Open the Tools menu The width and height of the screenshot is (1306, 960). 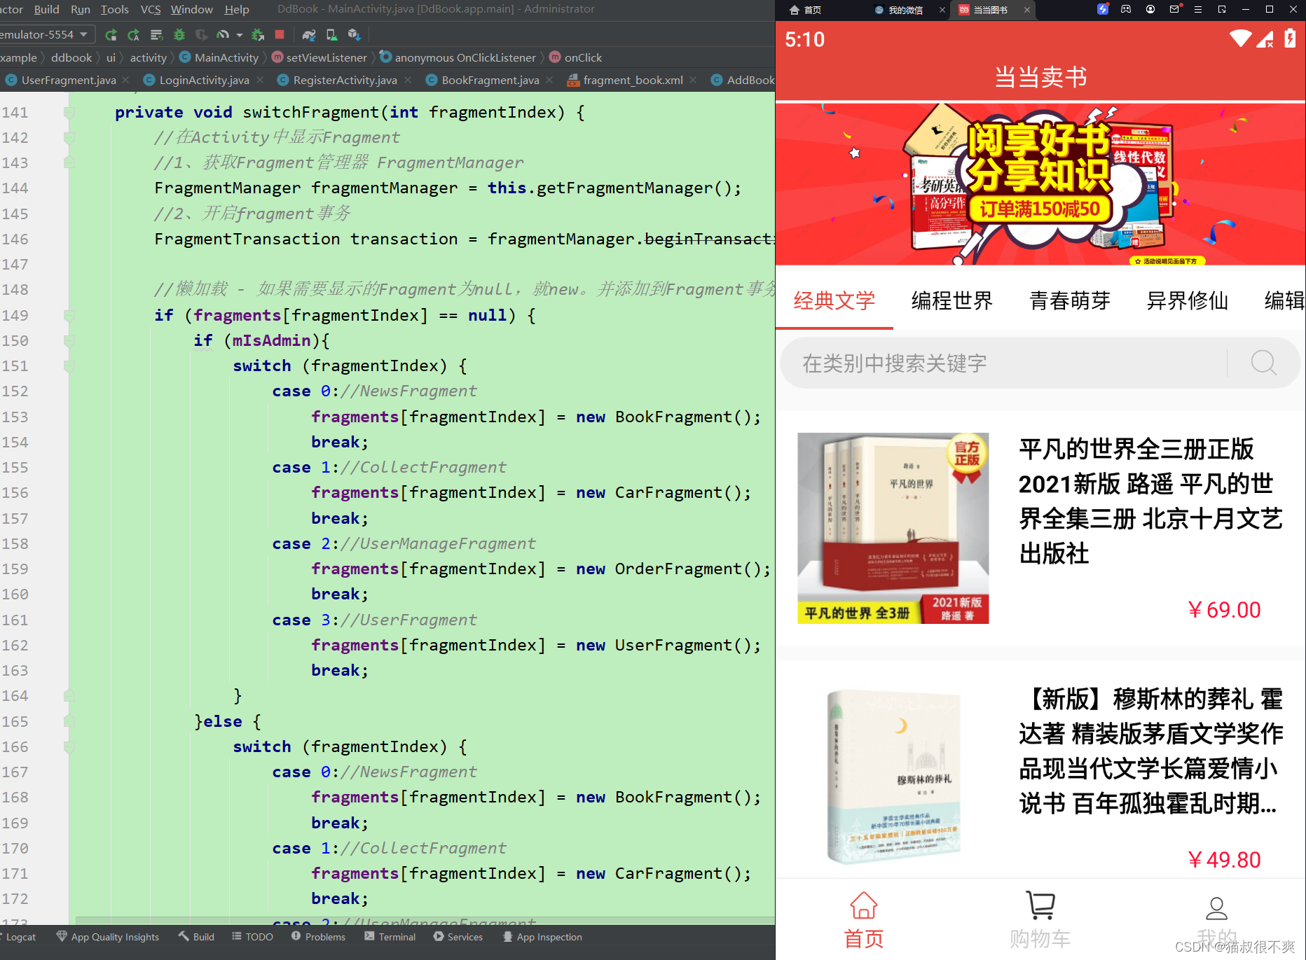tap(114, 9)
